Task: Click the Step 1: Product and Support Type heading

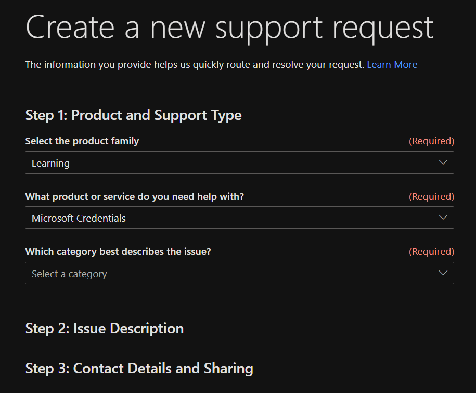Action: pos(133,115)
